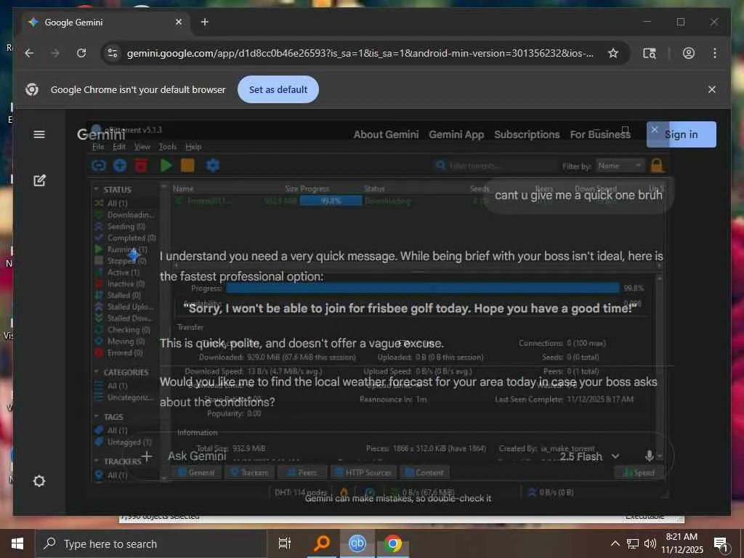744x558 pixels.
Task: Bookmark this page with the star icon
Action: point(613,53)
